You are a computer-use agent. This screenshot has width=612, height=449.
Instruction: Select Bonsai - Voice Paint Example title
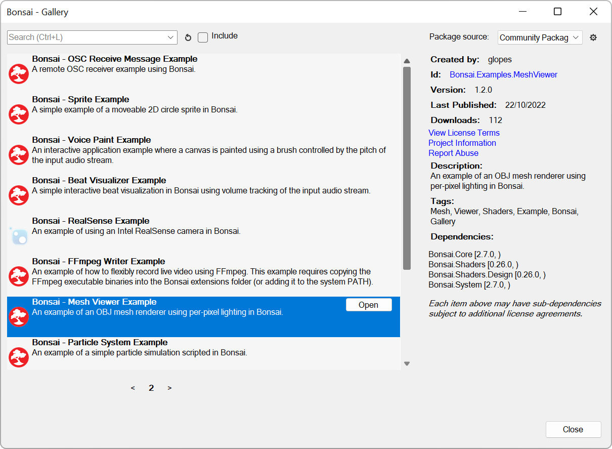coord(92,140)
